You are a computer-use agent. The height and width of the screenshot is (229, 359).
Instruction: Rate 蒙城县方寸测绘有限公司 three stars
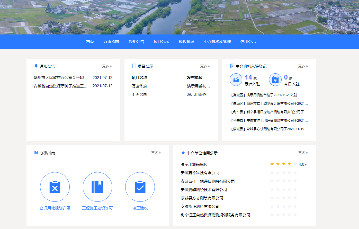(283, 198)
